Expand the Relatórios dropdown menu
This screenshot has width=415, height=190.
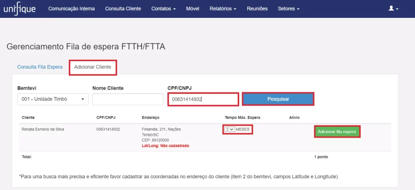pos(223,9)
